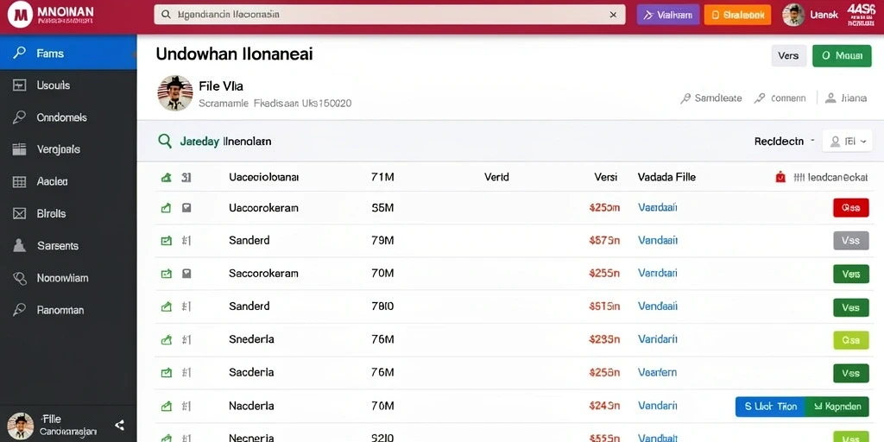Click the Vandaail link in the first row
Screen dimensions: 884x442
coord(657,207)
